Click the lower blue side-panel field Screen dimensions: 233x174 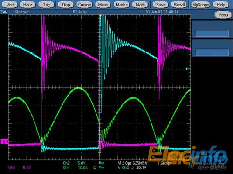212,52
